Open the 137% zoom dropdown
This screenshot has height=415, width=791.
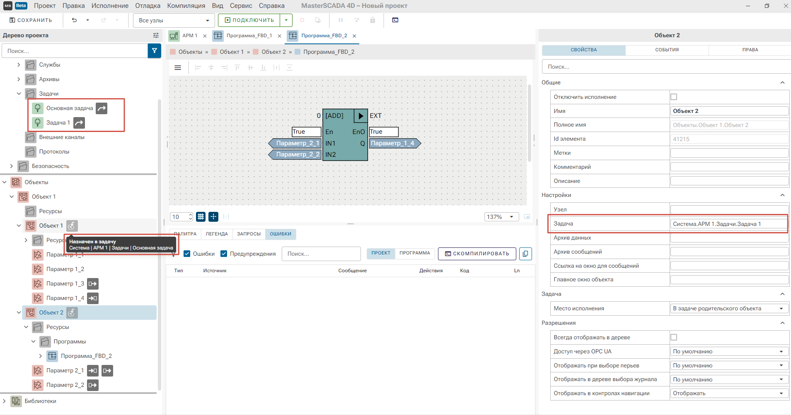coord(501,217)
